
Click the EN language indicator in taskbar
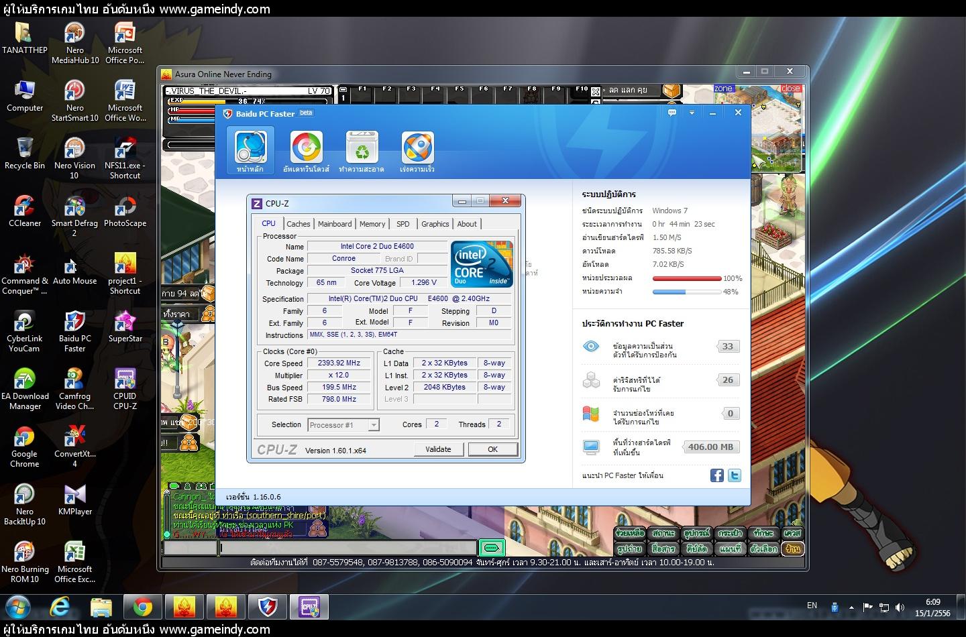pos(812,605)
